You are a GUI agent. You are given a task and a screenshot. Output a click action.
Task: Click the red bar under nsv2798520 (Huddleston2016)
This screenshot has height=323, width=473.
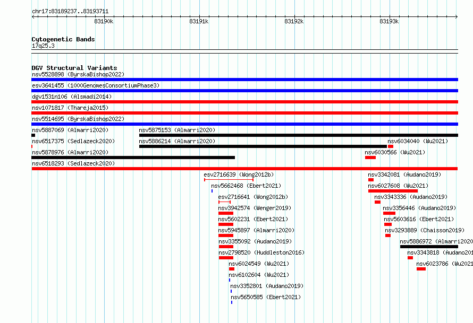[x=226, y=258]
